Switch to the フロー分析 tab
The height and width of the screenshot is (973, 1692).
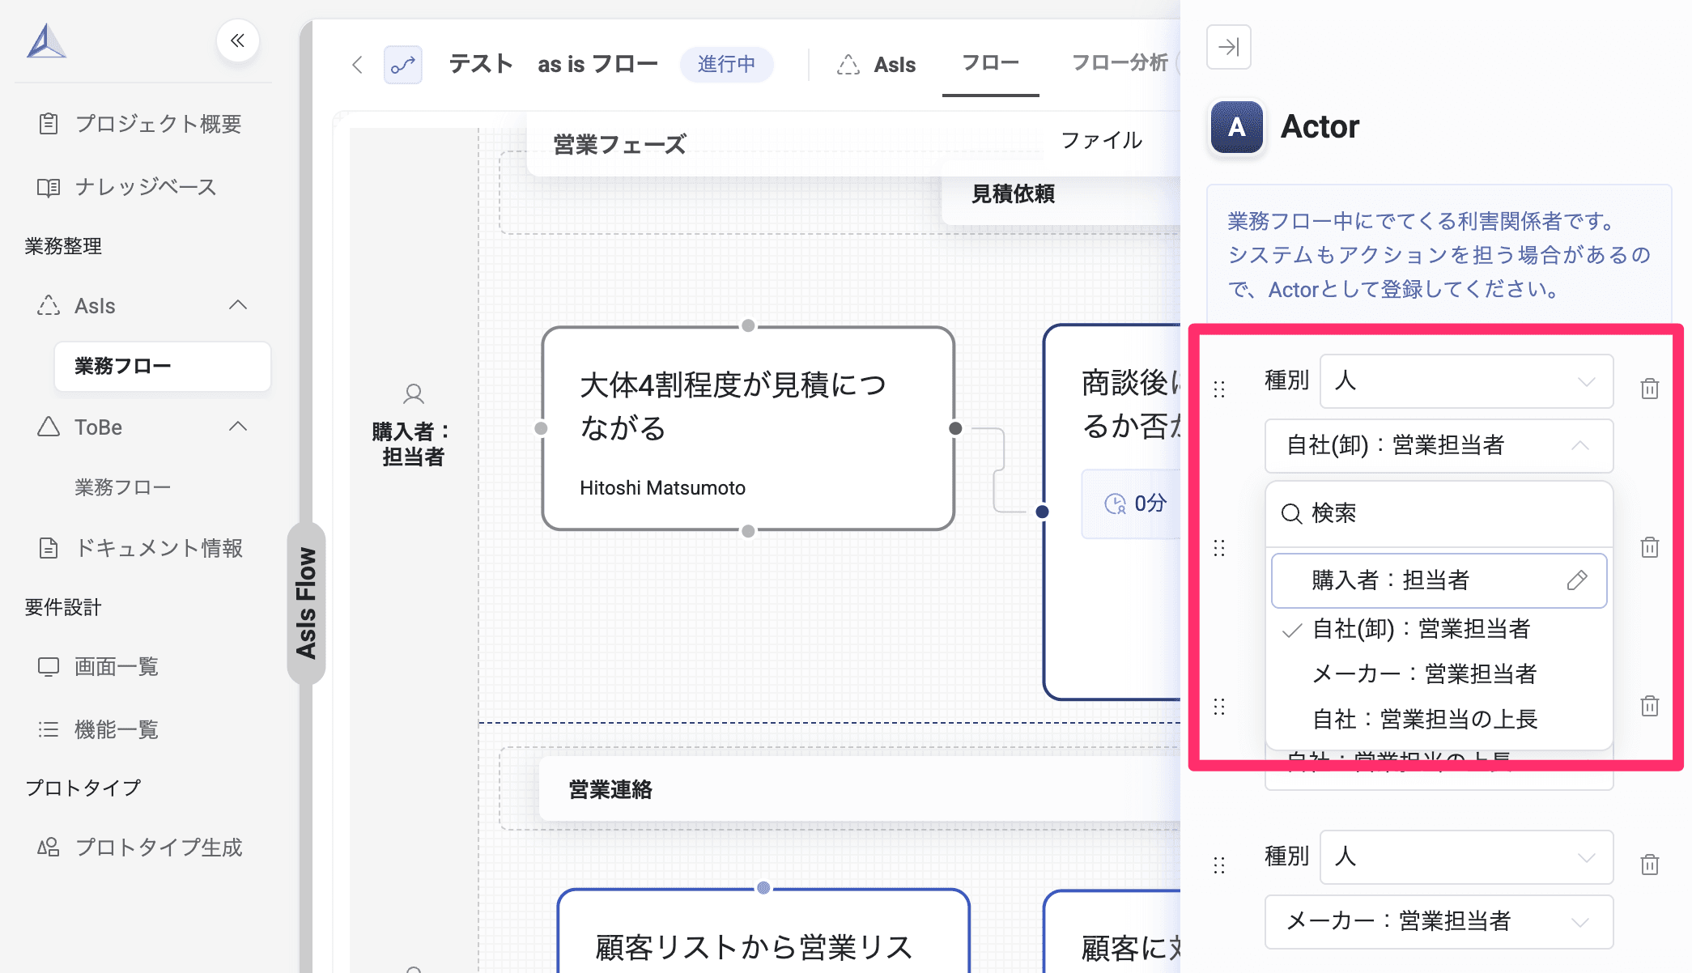click(x=1119, y=63)
